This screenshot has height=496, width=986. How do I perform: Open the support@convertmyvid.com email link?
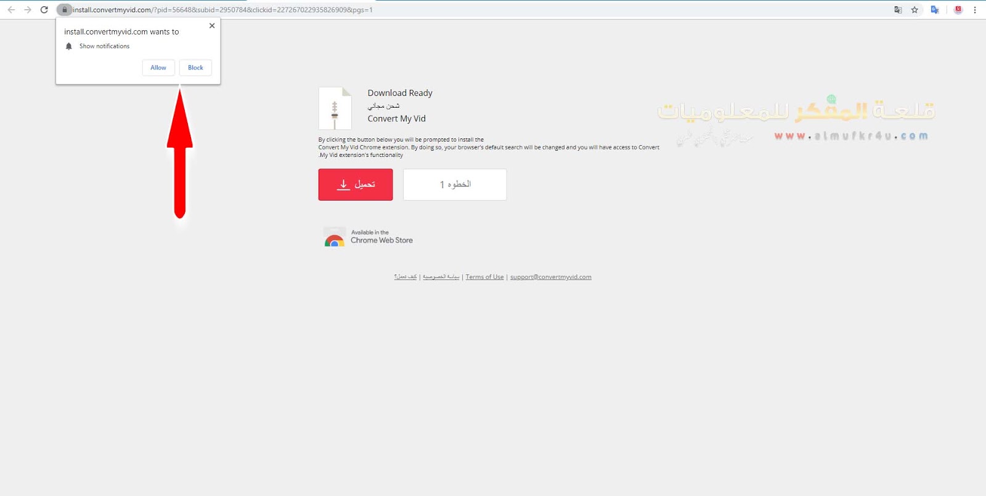551,277
